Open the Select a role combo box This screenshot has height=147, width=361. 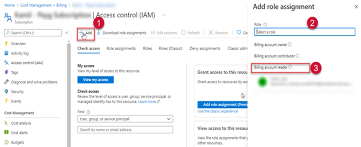[305, 32]
